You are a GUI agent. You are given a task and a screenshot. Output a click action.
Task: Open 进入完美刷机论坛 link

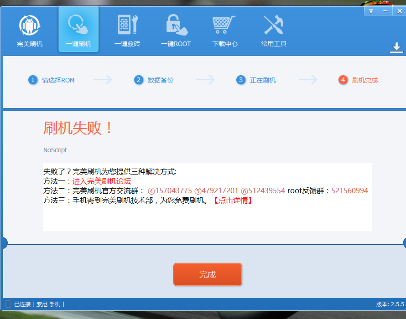(101, 181)
